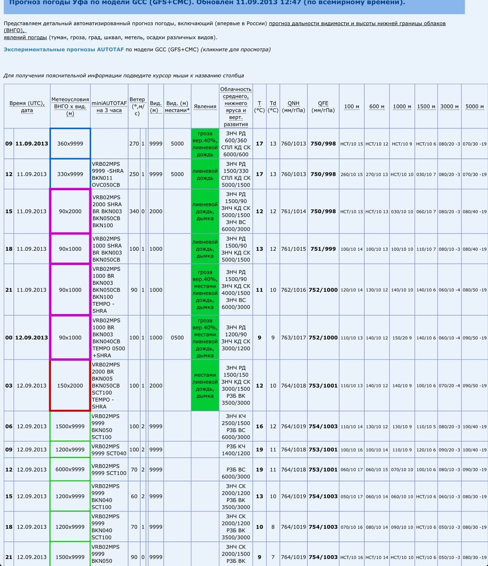Click the Время (UTC), дата column header
This screenshot has height=566, width=488.
[27, 107]
